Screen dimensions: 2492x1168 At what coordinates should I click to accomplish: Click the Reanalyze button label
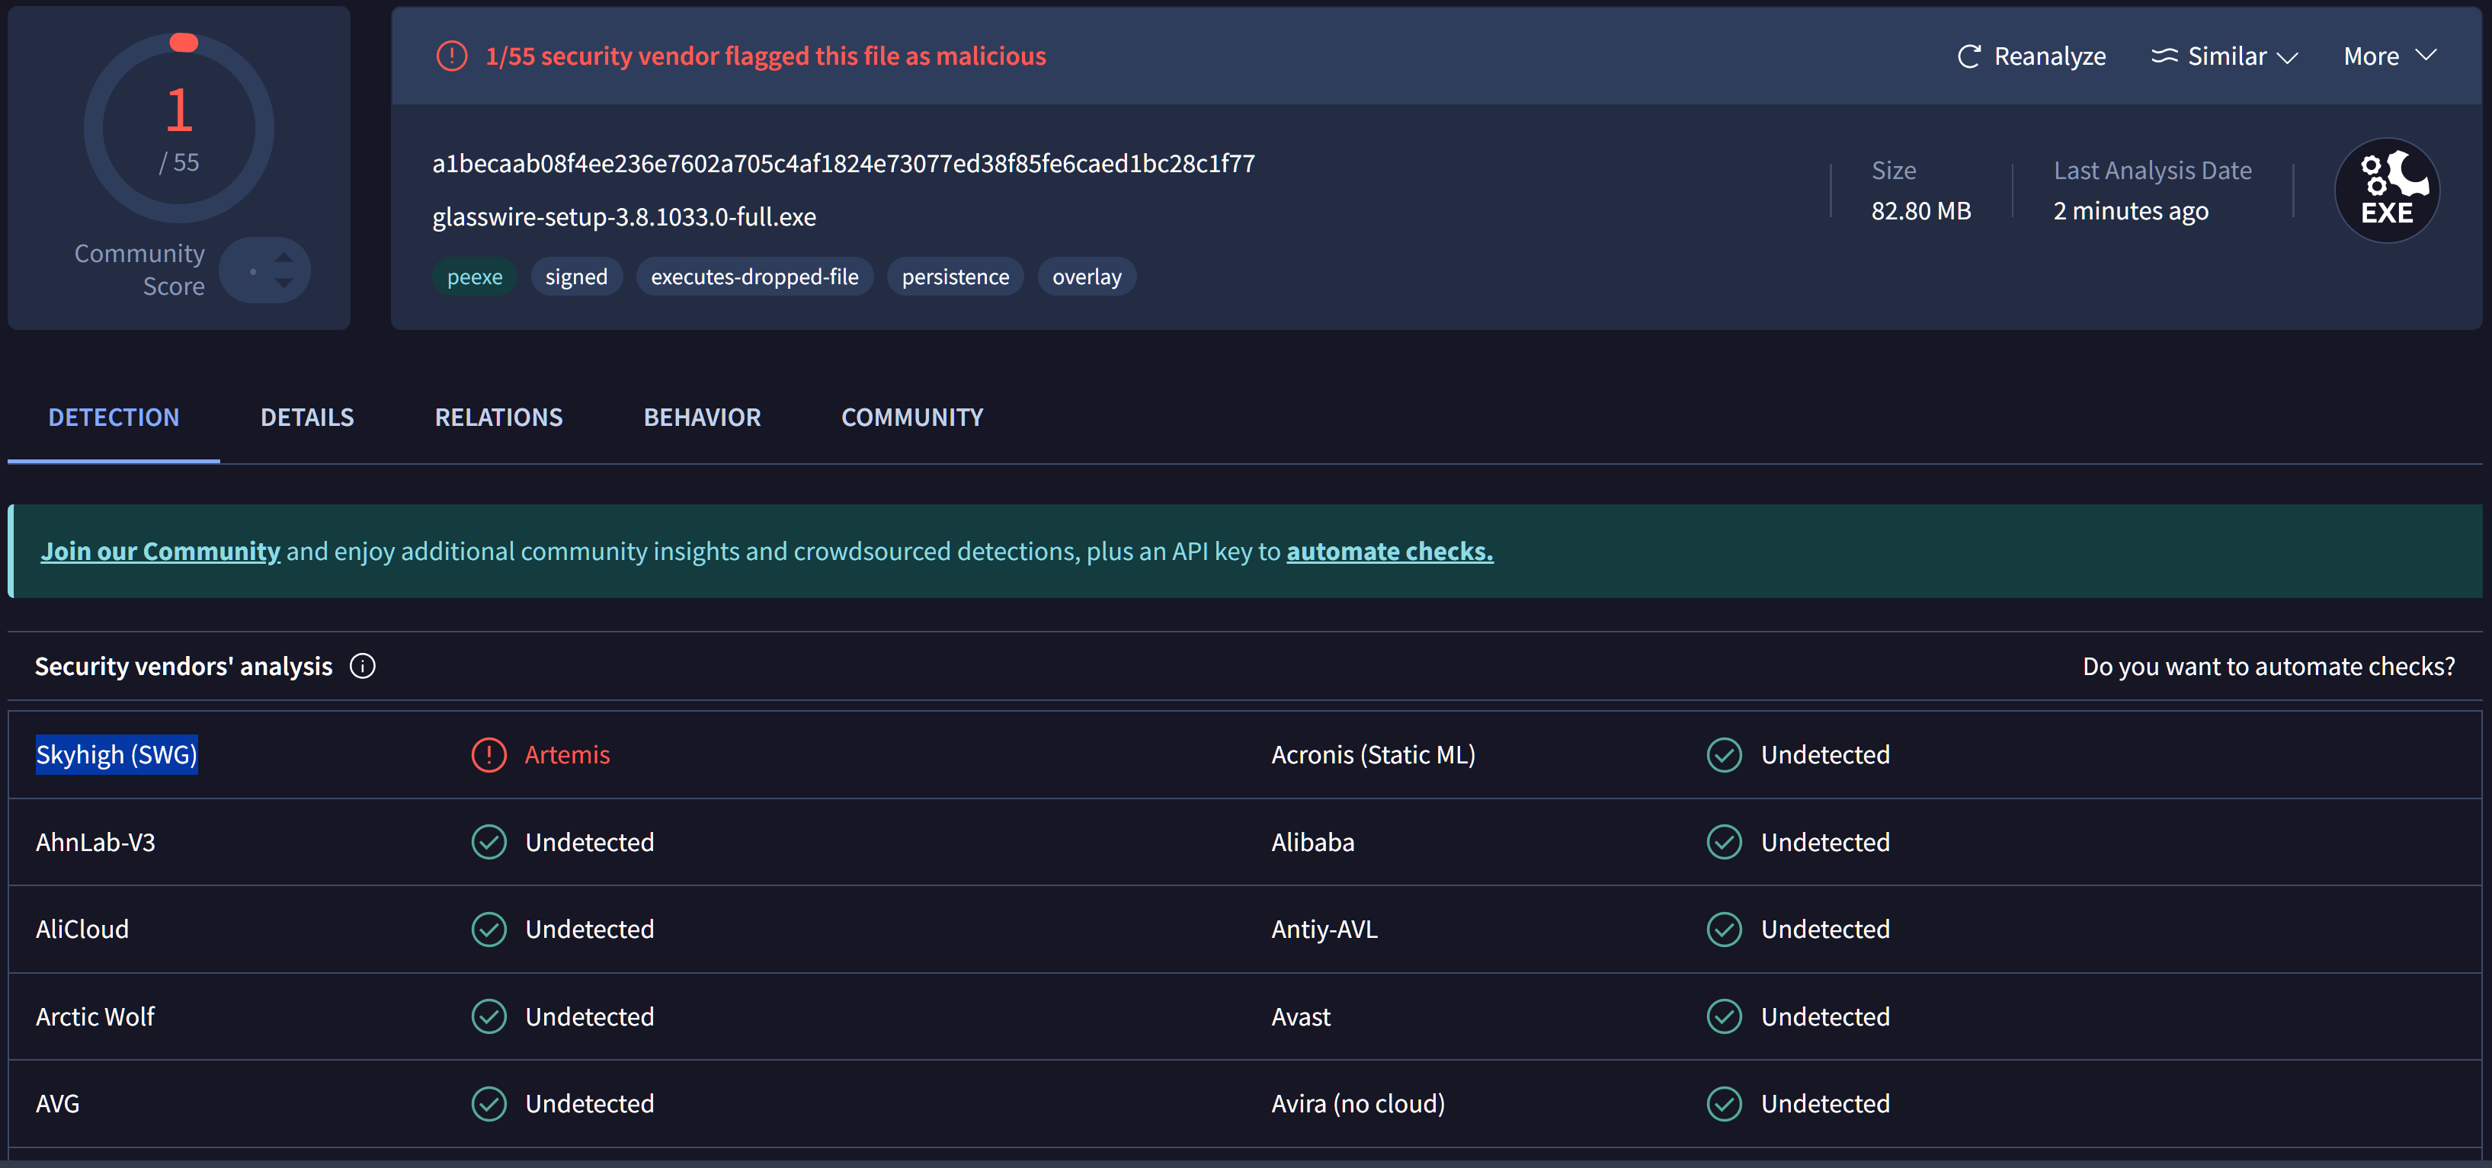click(x=2050, y=56)
